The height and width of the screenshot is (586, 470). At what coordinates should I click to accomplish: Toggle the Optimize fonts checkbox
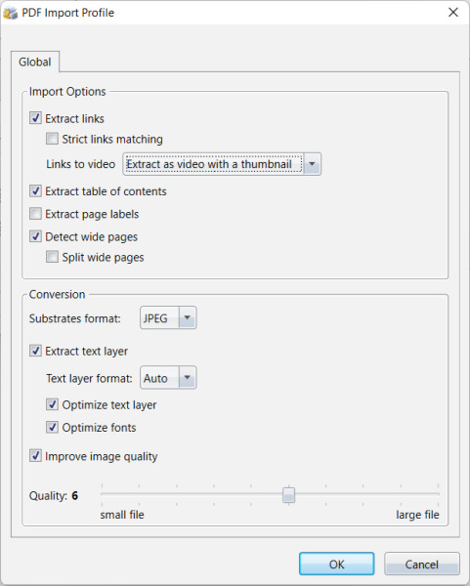pyautogui.click(x=52, y=427)
